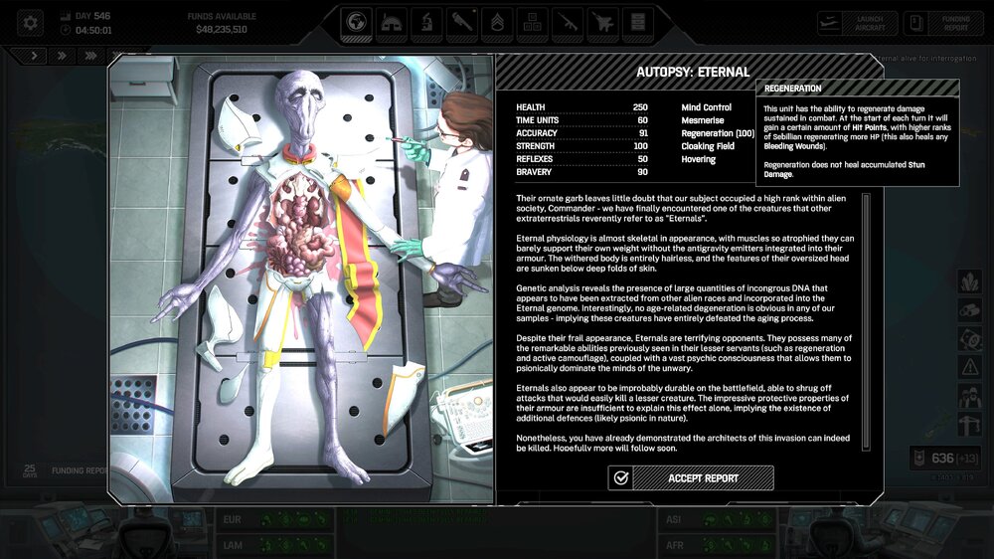Select the LAM region panel

pyautogui.click(x=276, y=545)
